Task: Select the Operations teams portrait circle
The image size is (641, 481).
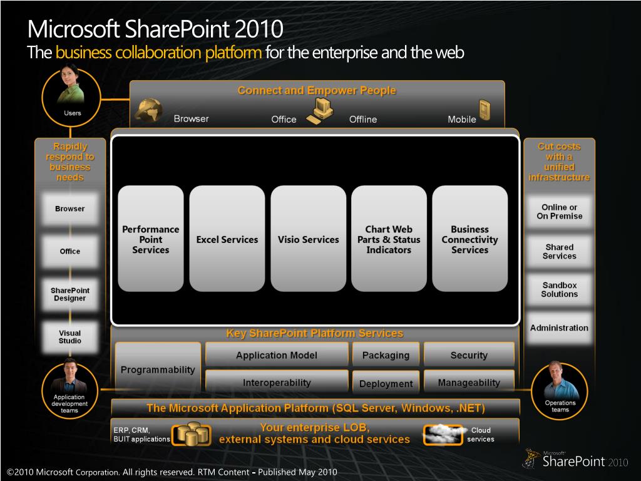Action: pyautogui.click(x=560, y=391)
